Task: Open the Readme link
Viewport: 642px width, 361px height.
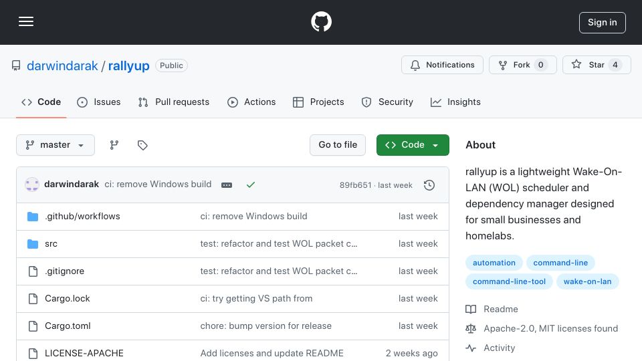Action: [x=501, y=309]
